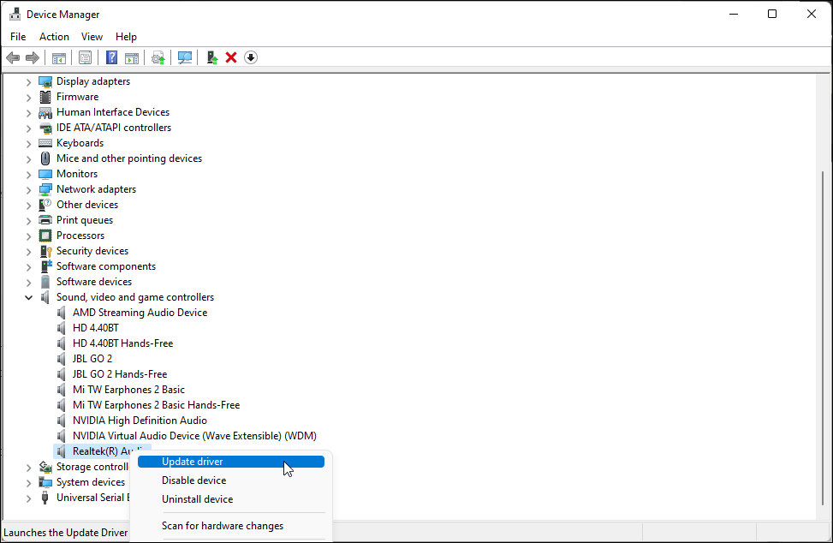Open the View menu
833x543 pixels.
(92, 37)
